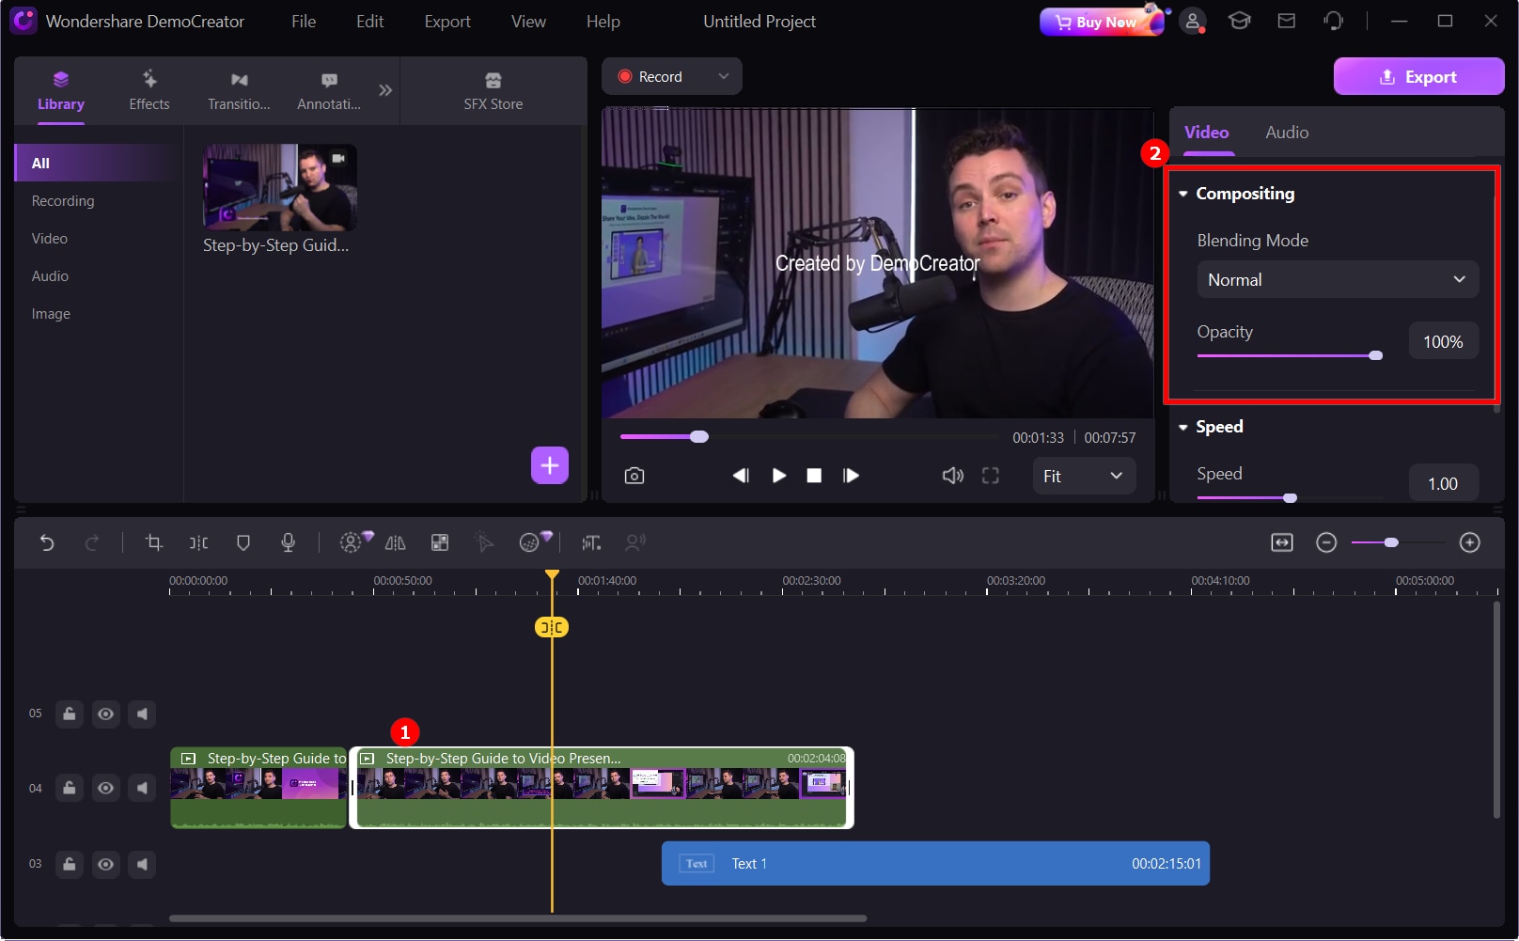Open the premium sticker face tool
This screenshot has width=1519, height=941.
[531, 541]
